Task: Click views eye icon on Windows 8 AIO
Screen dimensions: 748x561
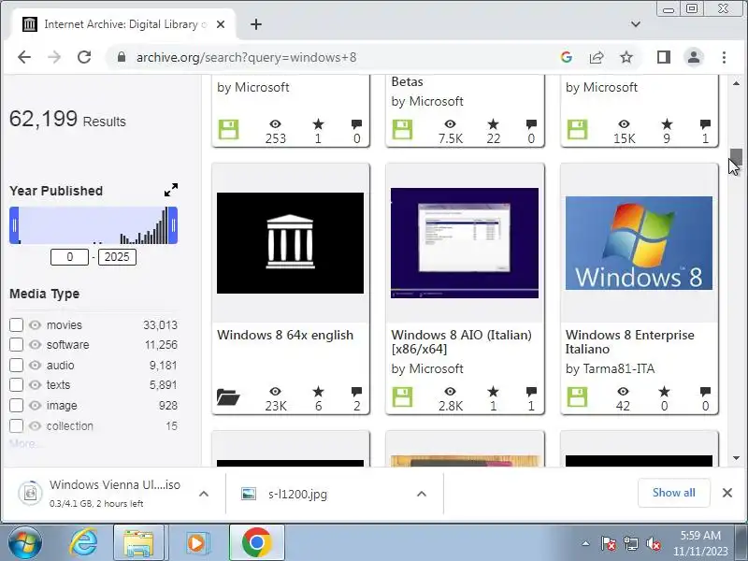Action: 450,392
